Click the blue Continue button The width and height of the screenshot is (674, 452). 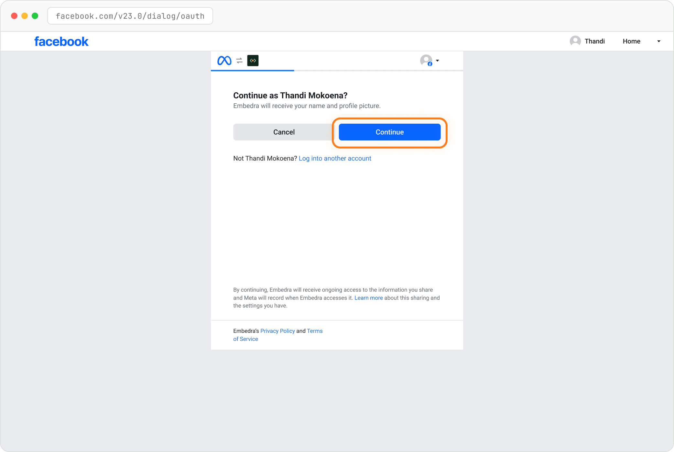click(389, 132)
